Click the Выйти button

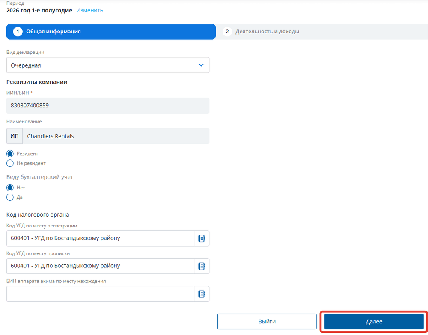click(267, 322)
